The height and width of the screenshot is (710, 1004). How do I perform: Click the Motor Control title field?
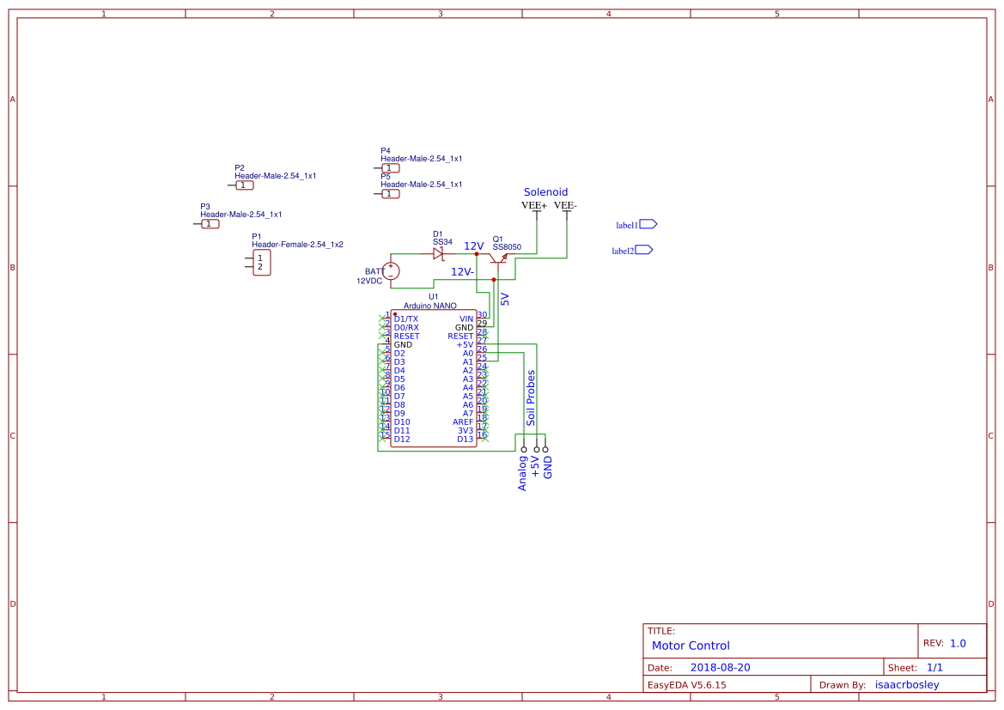tap(691, 646)
